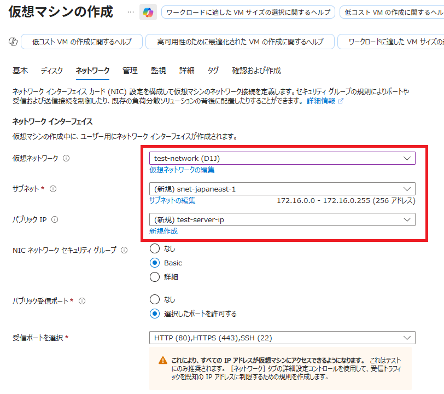Click the 新規作成 link under パブリック IP
This screenshot has width=444, height=394.
[x=163, y=231]
